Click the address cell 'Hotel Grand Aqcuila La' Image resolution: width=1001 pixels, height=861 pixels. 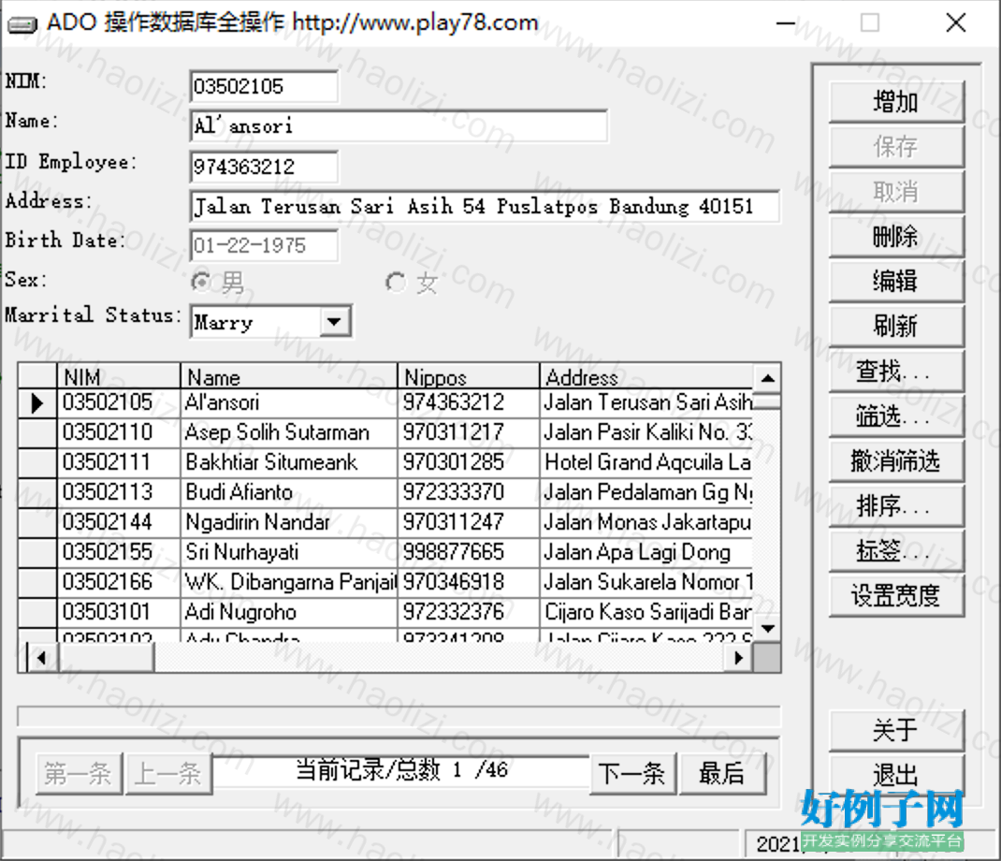click(646, 463)
